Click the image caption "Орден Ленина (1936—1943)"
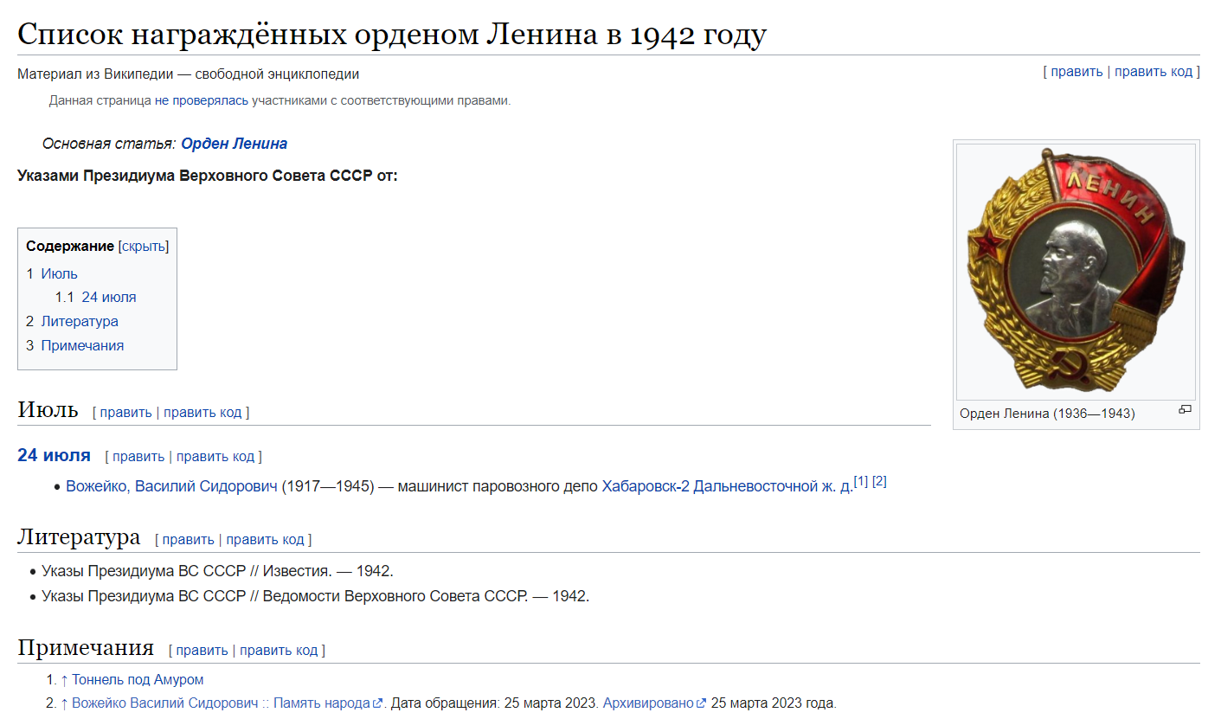 click(x=1047, y=414)
